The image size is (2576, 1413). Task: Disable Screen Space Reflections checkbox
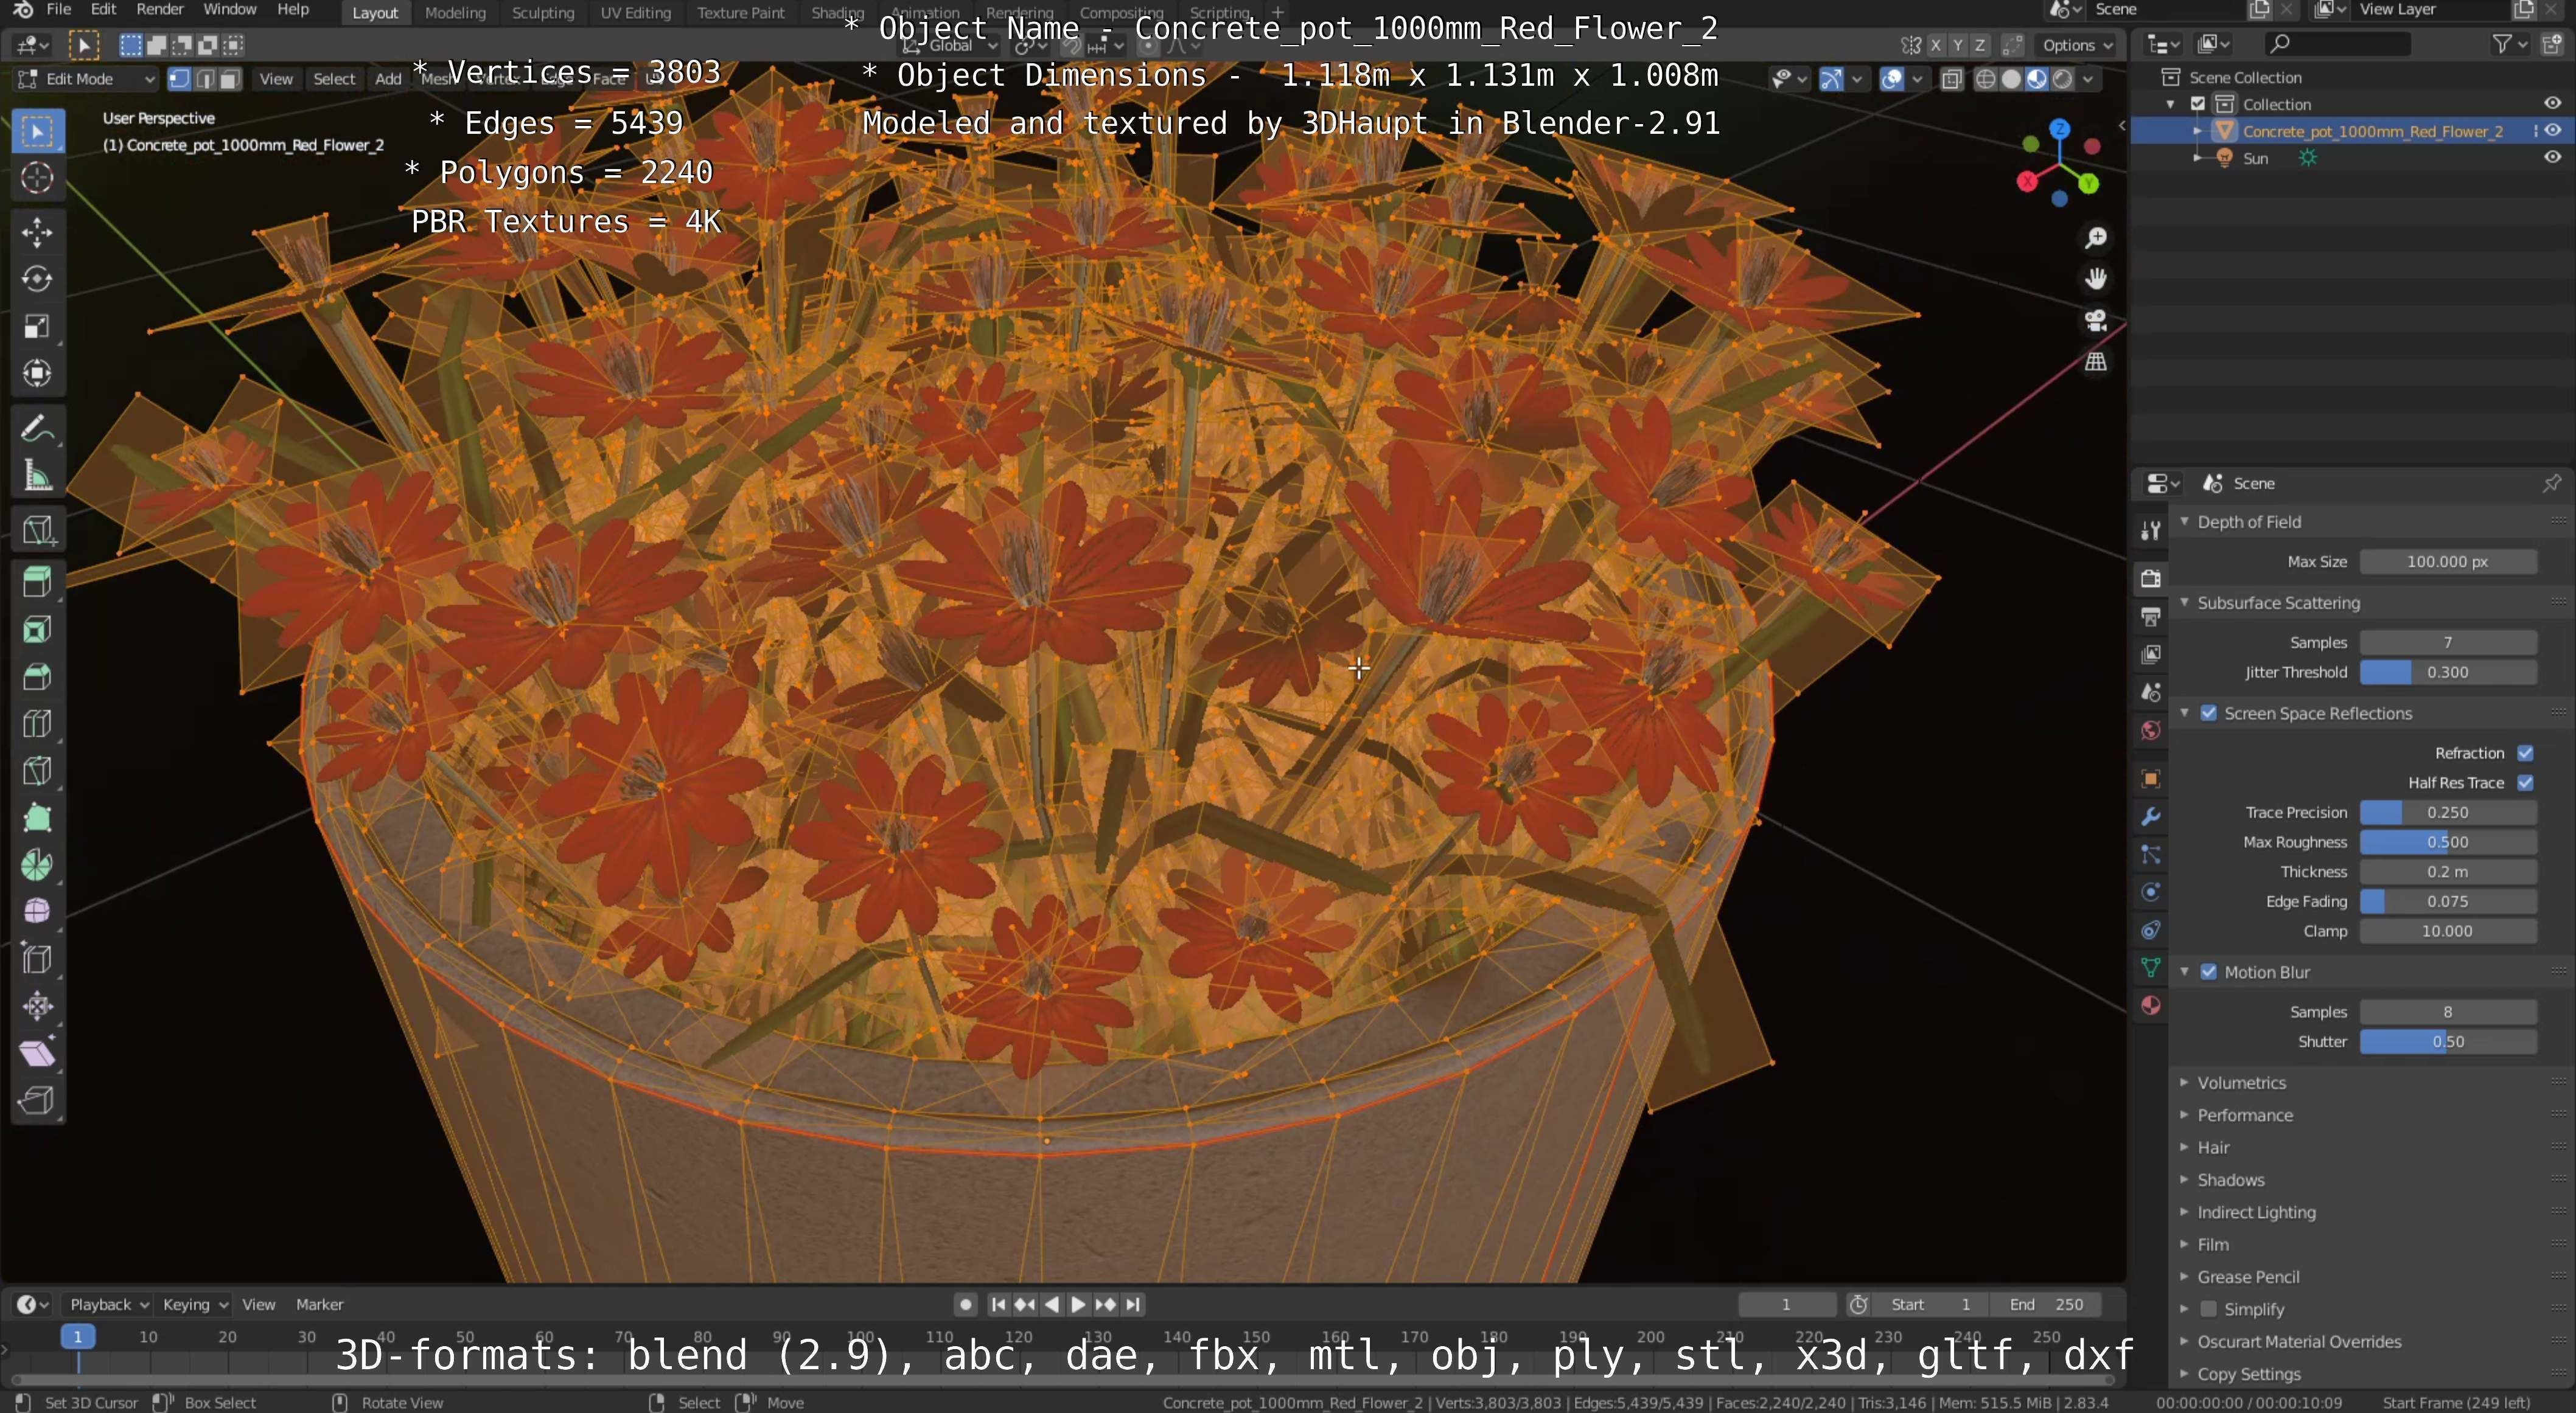pyautogui.click(x=2209, y=713)
